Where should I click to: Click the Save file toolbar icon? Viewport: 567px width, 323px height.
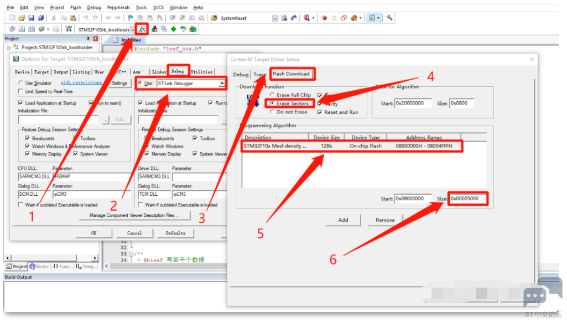pos(31,18)
